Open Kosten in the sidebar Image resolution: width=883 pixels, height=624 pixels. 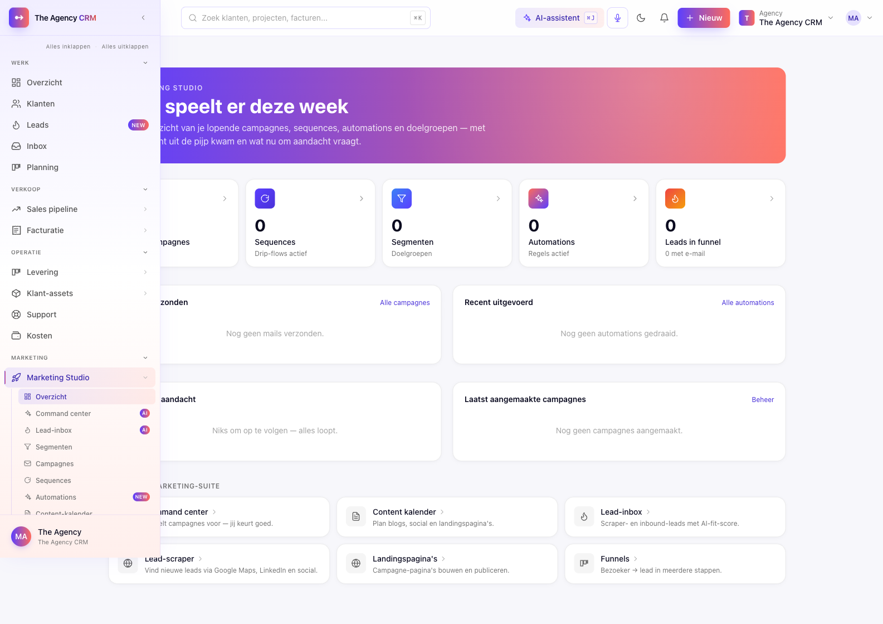[80, 336]
